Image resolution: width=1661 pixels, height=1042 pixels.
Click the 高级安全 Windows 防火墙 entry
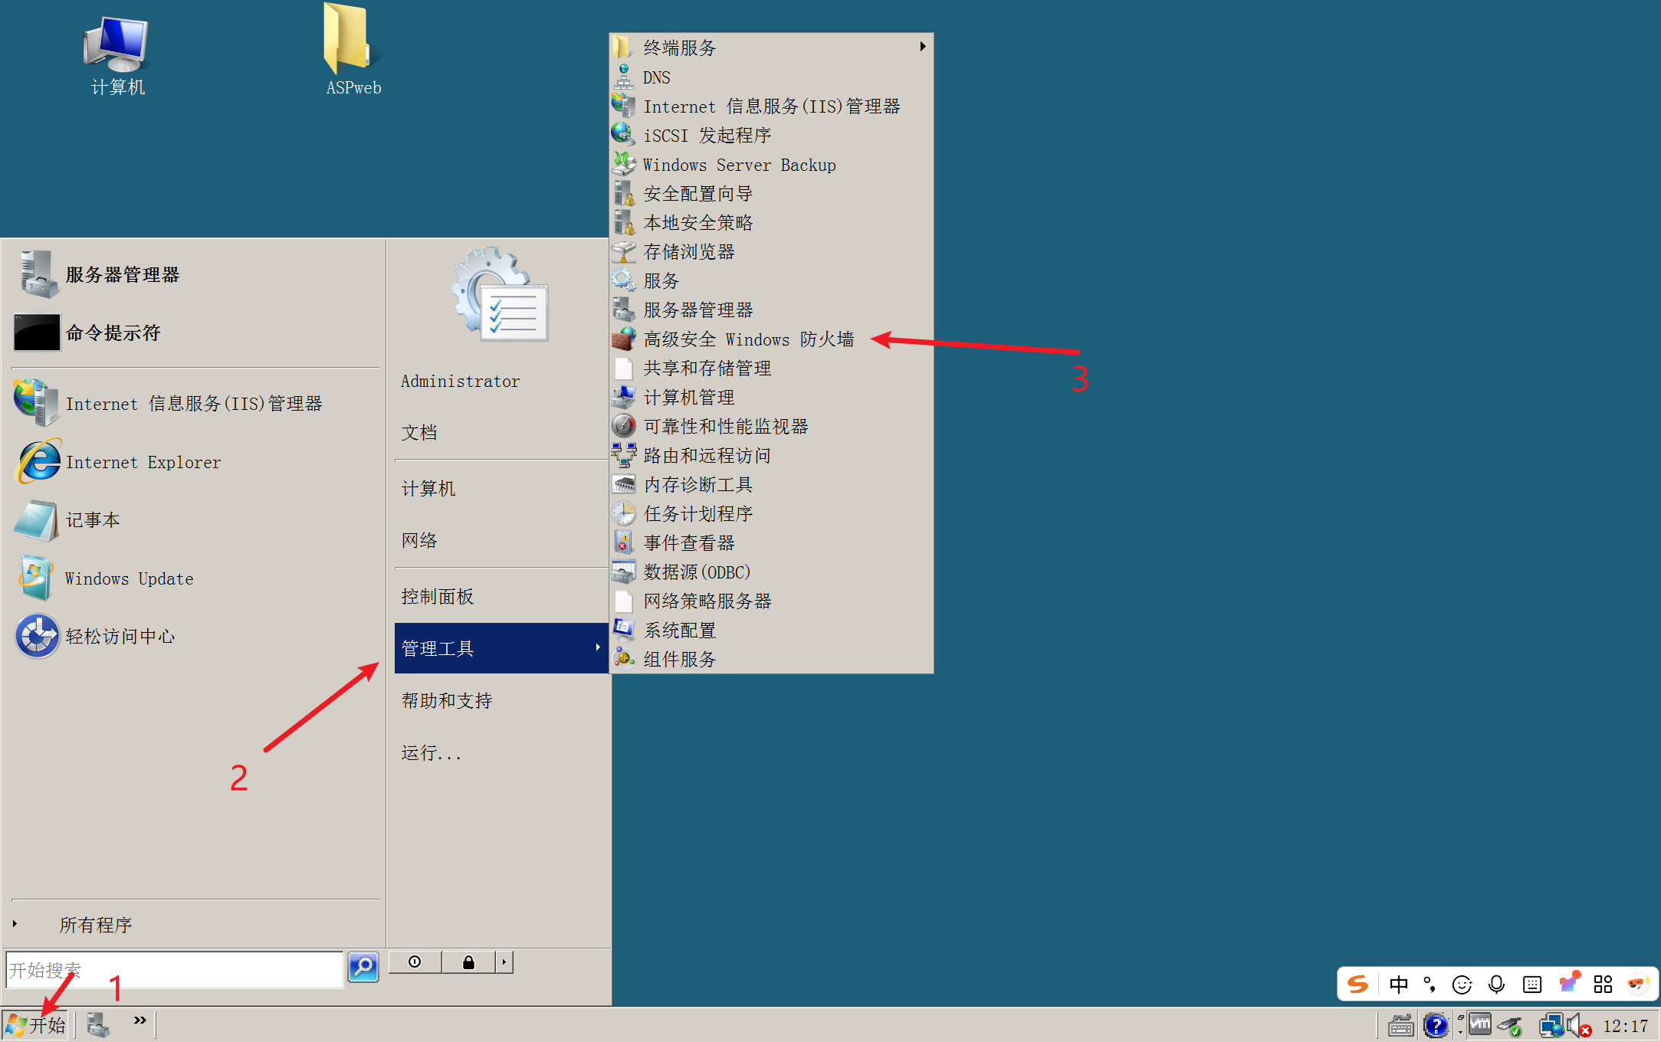pyautogui.click(x=747, y=339)
